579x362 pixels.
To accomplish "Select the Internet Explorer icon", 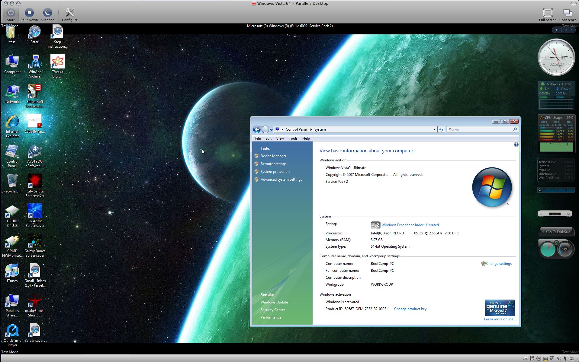I will click(12, 126).
